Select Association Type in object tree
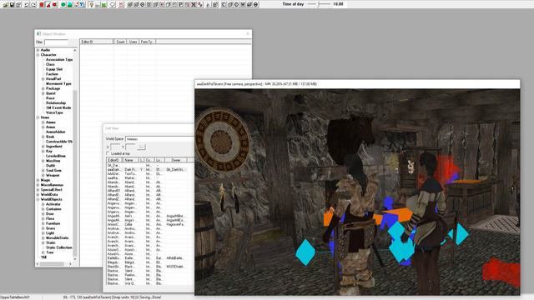The image size is (534, 300). click(59, 59)
